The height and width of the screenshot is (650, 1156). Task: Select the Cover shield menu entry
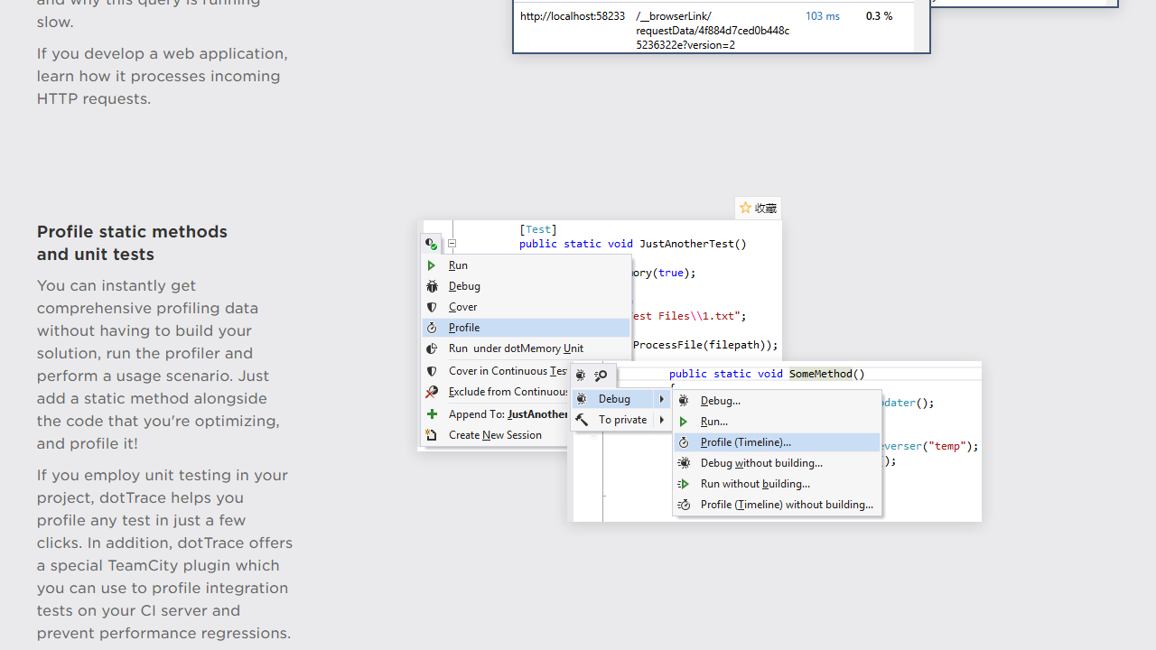click(x=526, y=307)
